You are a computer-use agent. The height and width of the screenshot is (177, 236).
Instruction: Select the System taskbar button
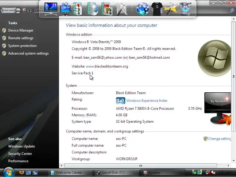163,173
